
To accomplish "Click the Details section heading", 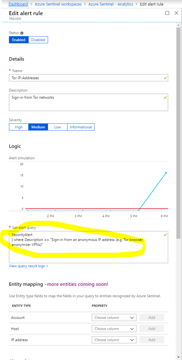I will click(16, 59).
